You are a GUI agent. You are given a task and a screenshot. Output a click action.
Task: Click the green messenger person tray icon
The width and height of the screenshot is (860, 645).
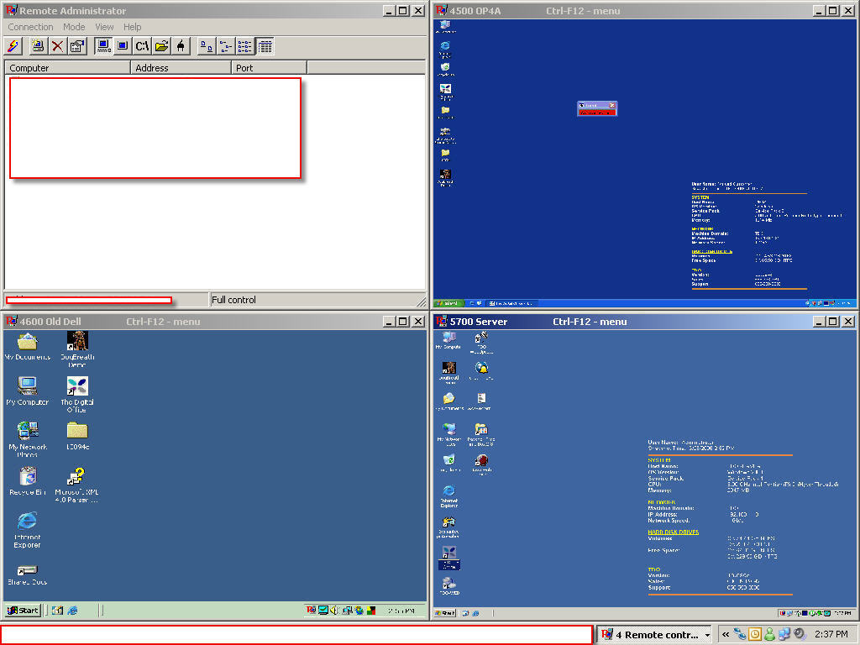pos(769,635)
